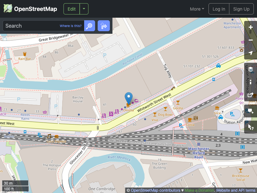The image size is (257, 193).
Task: Click the Edit button
Action: 71,9
